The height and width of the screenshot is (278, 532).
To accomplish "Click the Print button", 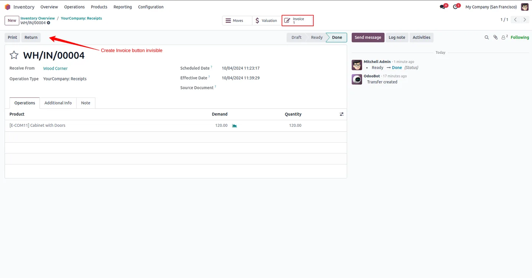I will pos(13,38).
